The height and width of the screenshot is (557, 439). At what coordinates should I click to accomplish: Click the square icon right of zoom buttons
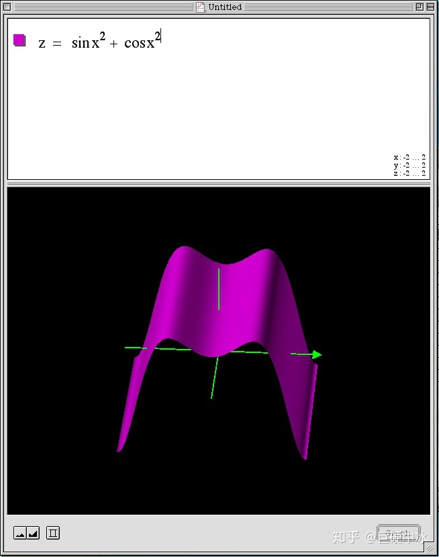tap(53, 534)
